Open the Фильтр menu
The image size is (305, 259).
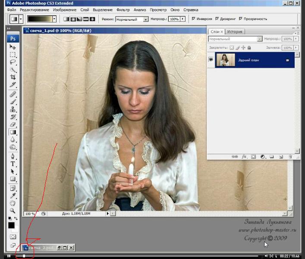[x=123, y=10]
